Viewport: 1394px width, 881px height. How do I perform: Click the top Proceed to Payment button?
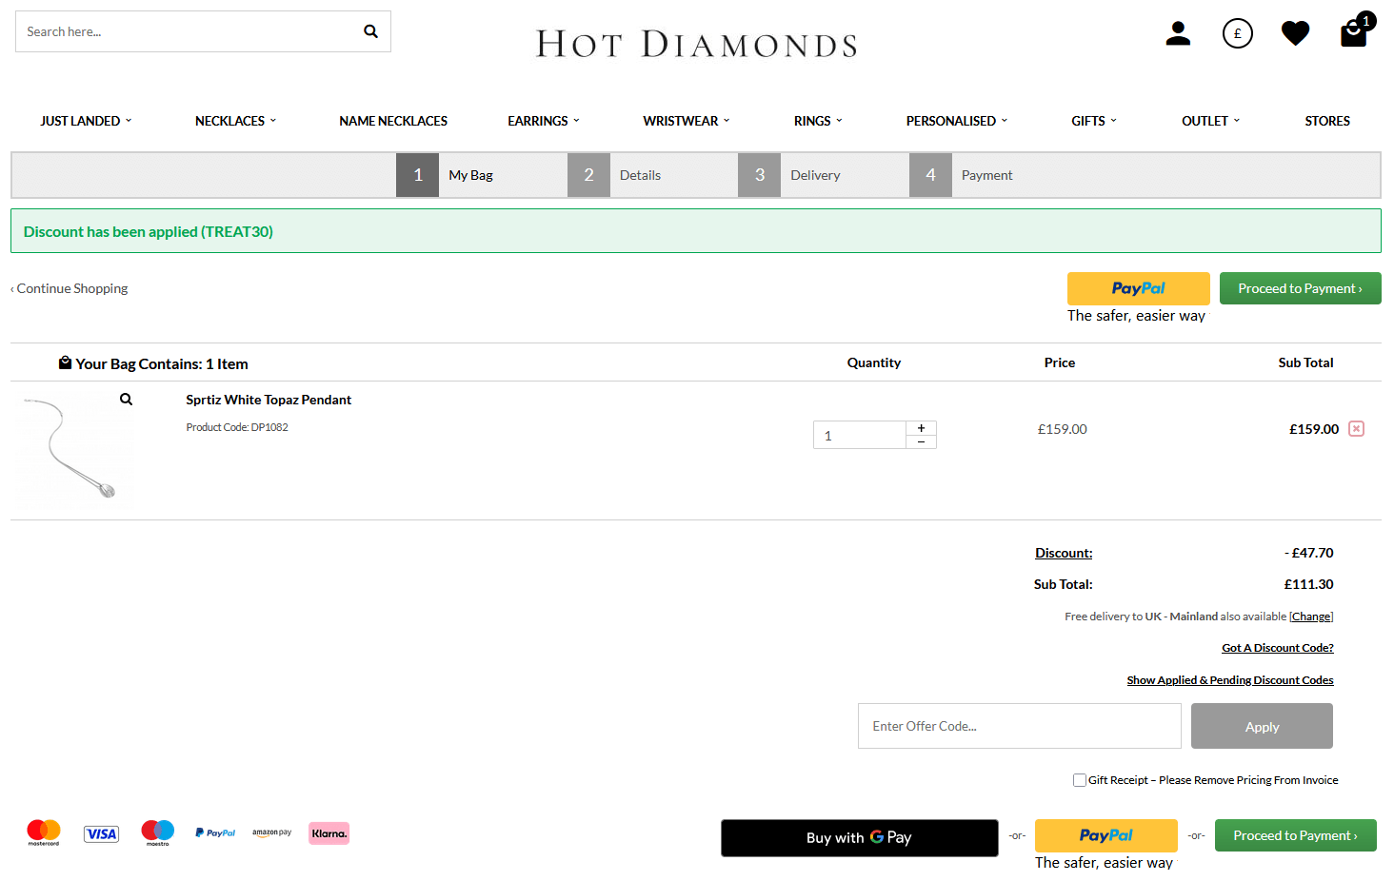[x=1300, y=288]
